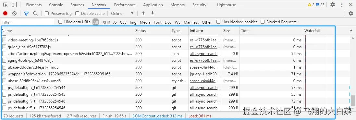Switch to the Console tab
356x120 pixels.
click(x=56, y=5)
